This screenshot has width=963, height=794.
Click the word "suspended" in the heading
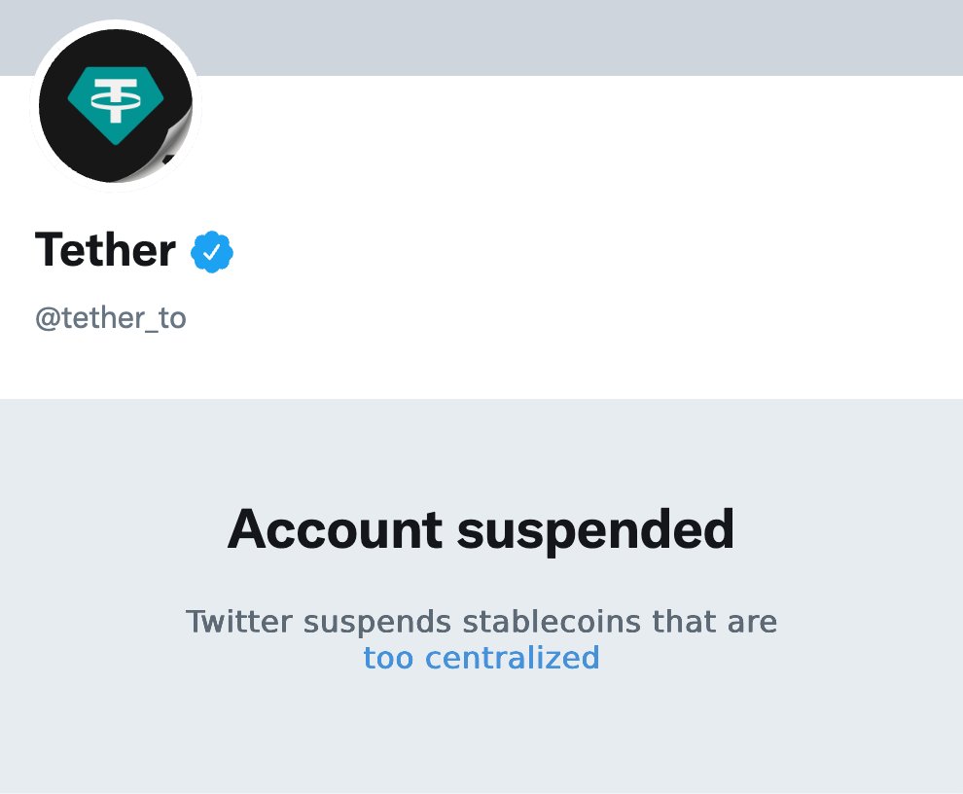point(595,530)
